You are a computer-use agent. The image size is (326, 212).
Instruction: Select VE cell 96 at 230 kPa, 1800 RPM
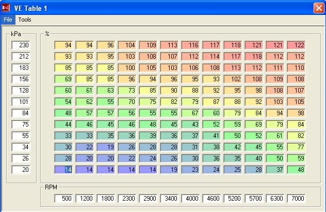coord(106,45)
